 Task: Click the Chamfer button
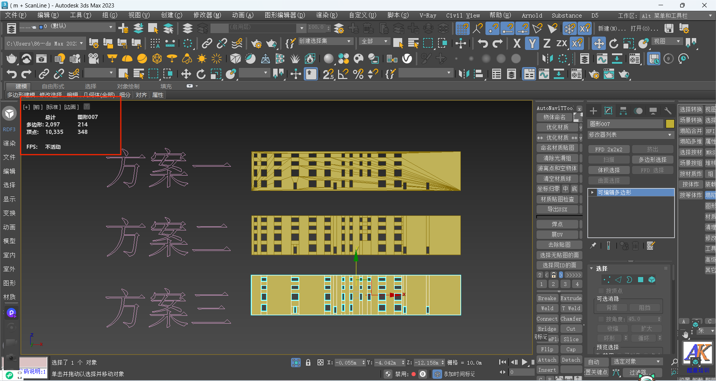click(571, 319)
